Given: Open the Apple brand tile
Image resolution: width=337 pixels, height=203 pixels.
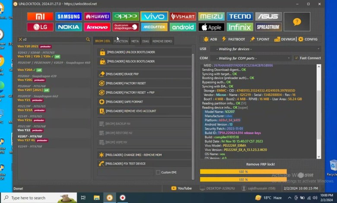Looking at the screenshot, I should pyautogui.click(x=211, y=27).
